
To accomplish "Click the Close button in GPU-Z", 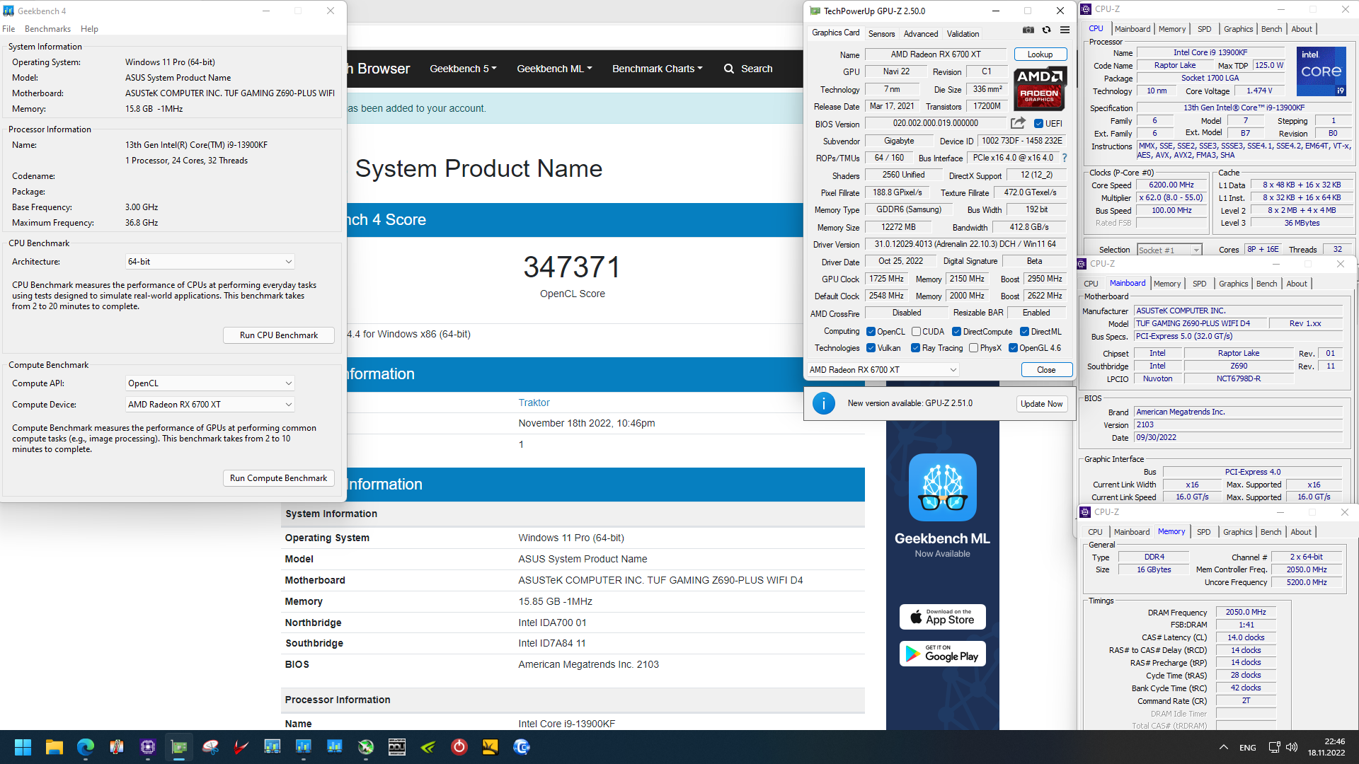I will 1046,369.
